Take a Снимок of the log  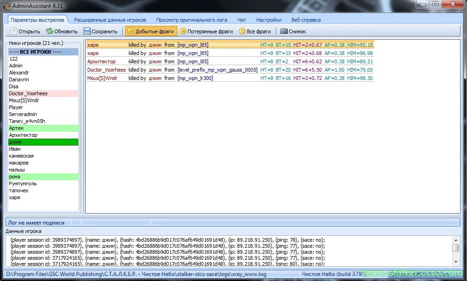(293, 31)
